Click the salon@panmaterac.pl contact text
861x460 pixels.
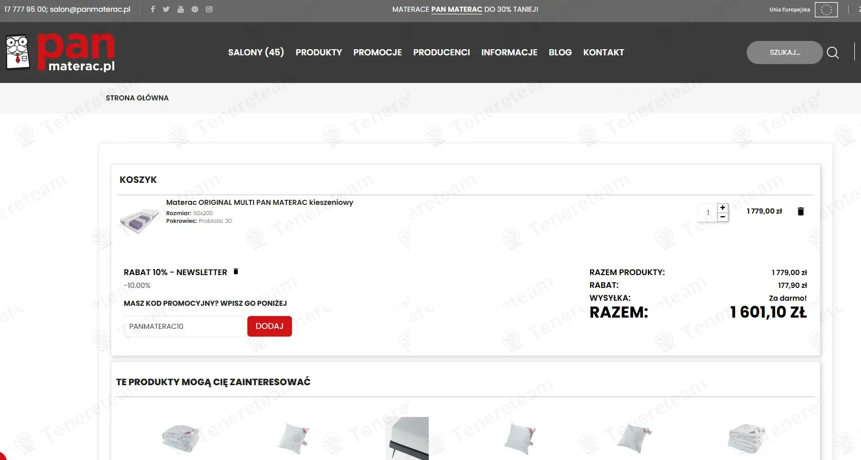coord(90,9)
